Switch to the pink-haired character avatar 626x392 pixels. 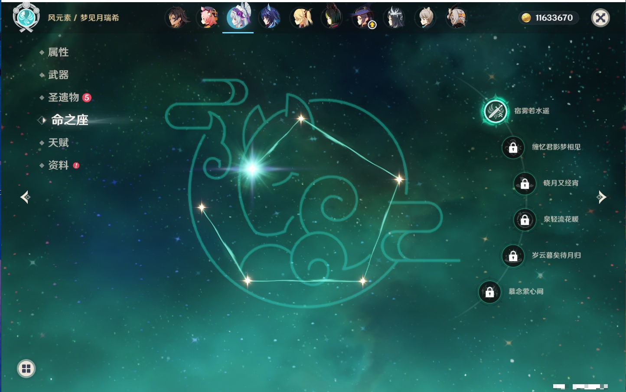click(207, 18)
